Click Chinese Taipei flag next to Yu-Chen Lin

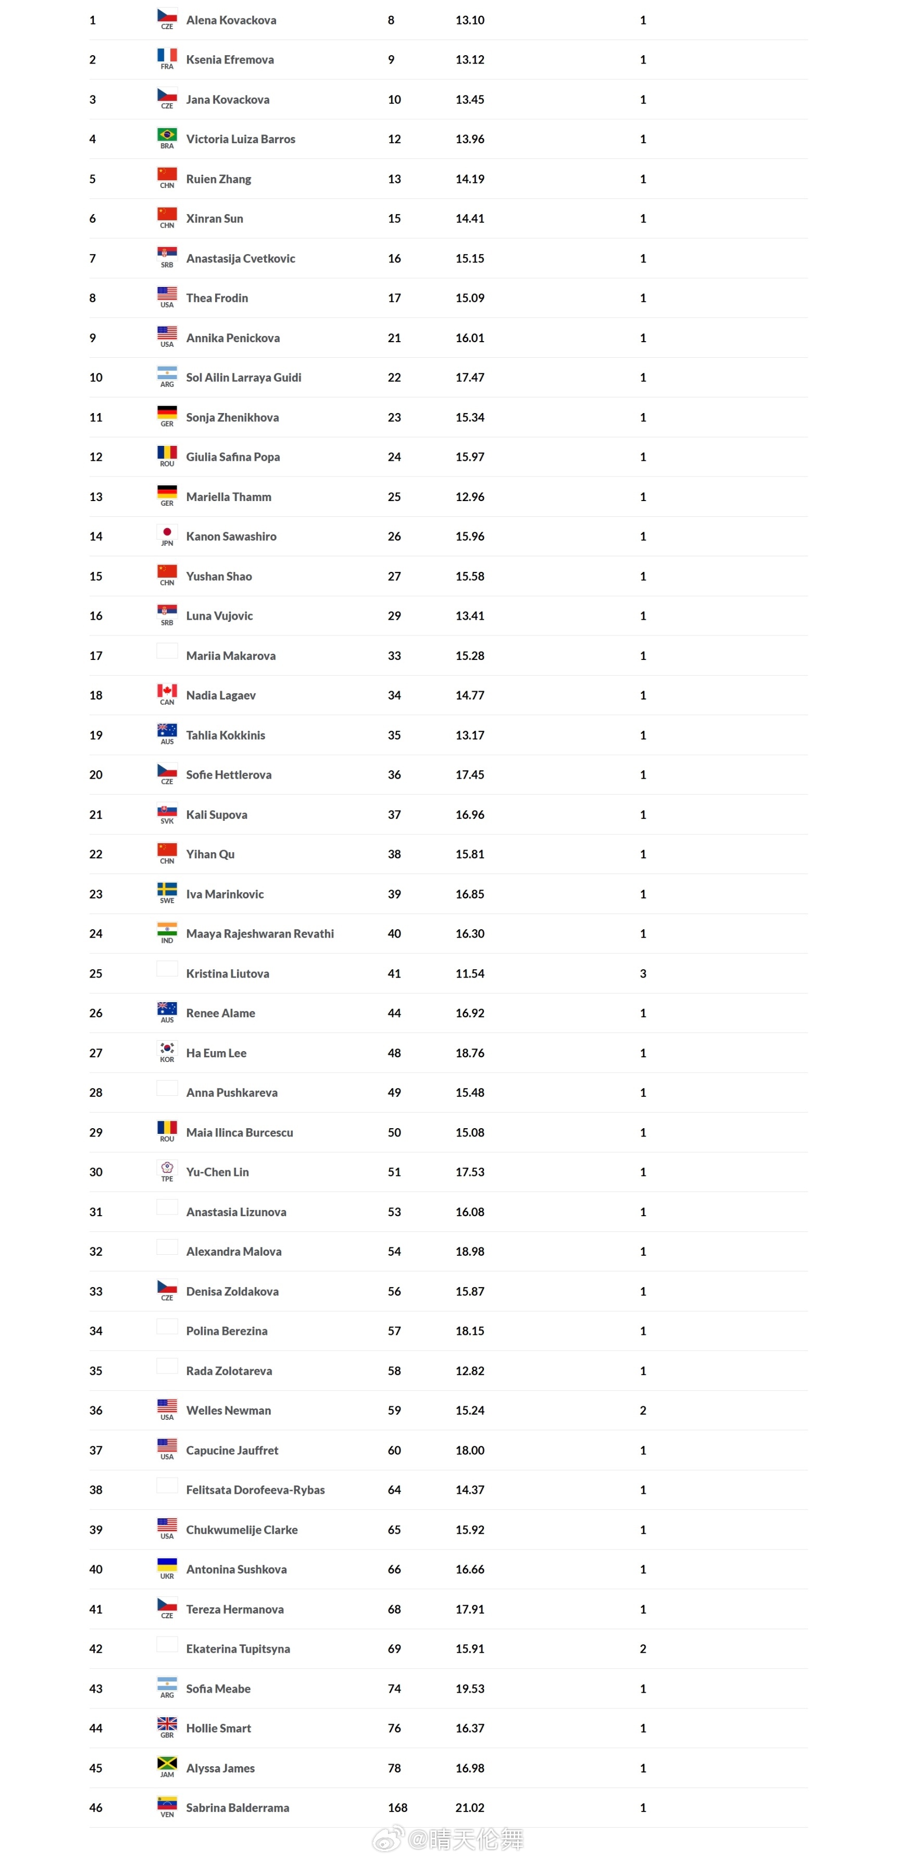167,1168
